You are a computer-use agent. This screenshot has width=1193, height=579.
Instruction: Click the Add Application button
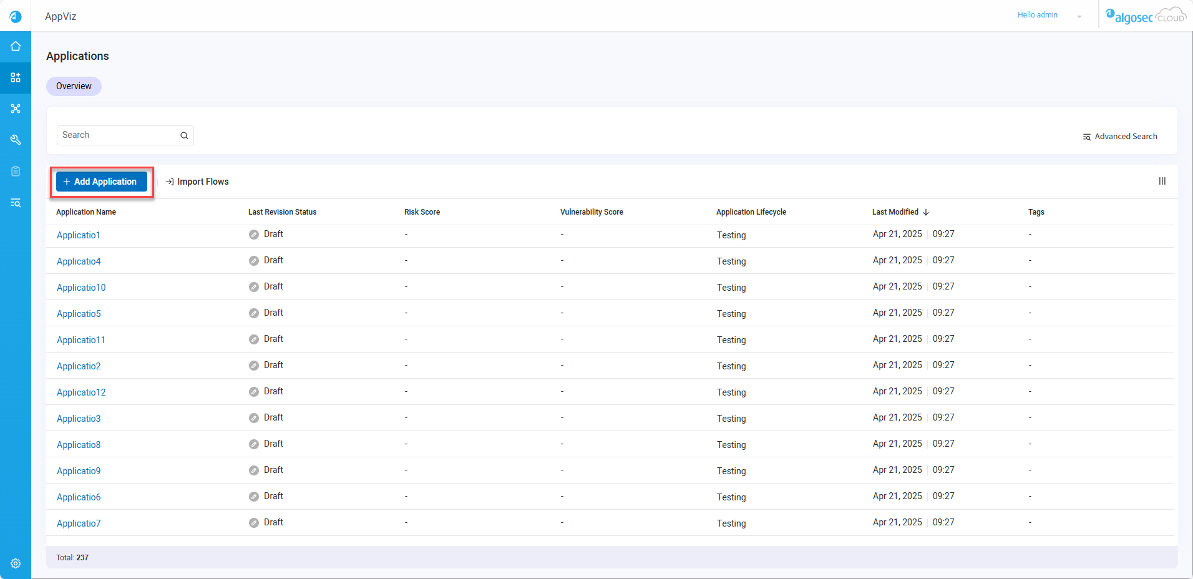pyautogui.click(x=101, y=182)
